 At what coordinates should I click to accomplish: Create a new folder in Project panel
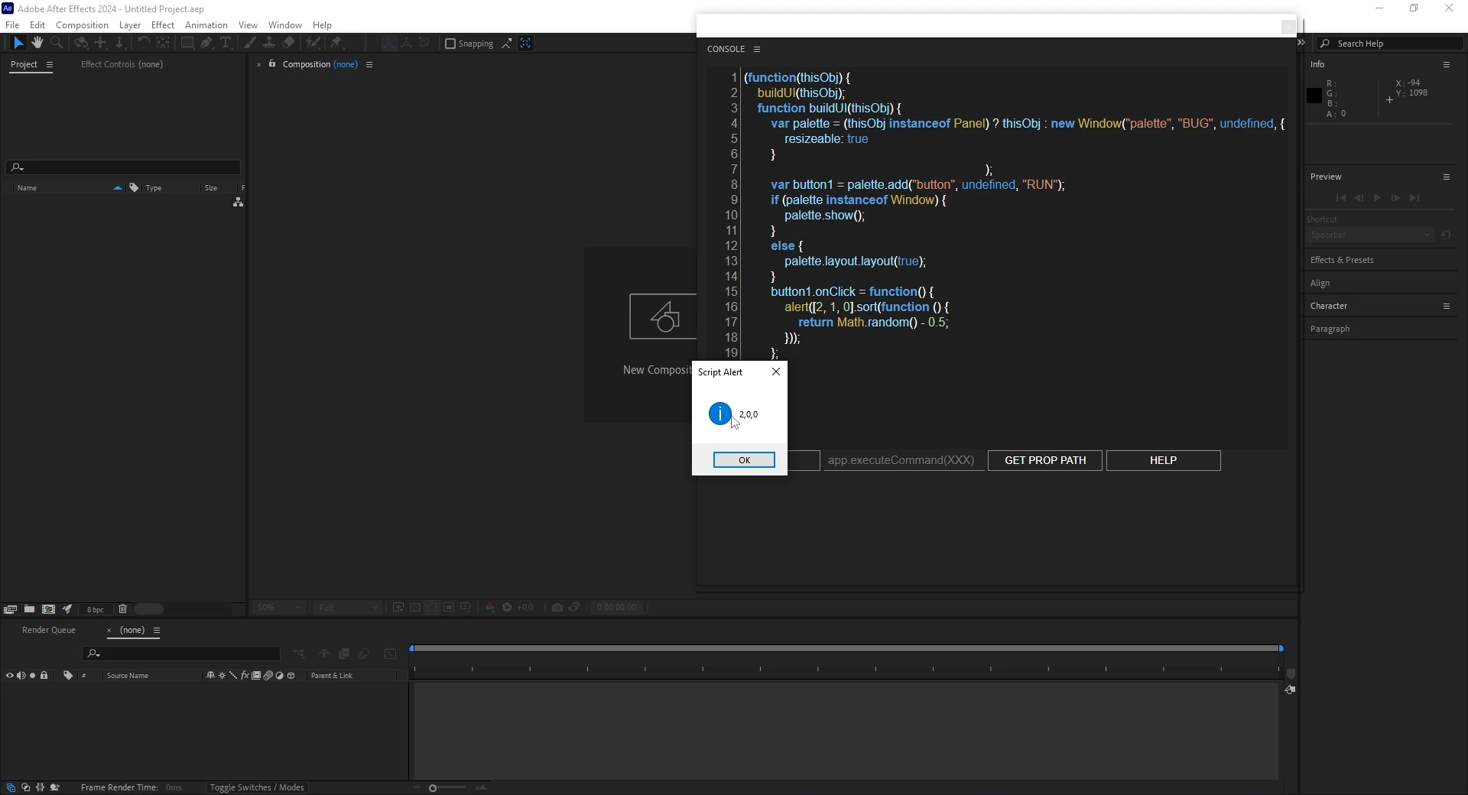pos(29,609)
